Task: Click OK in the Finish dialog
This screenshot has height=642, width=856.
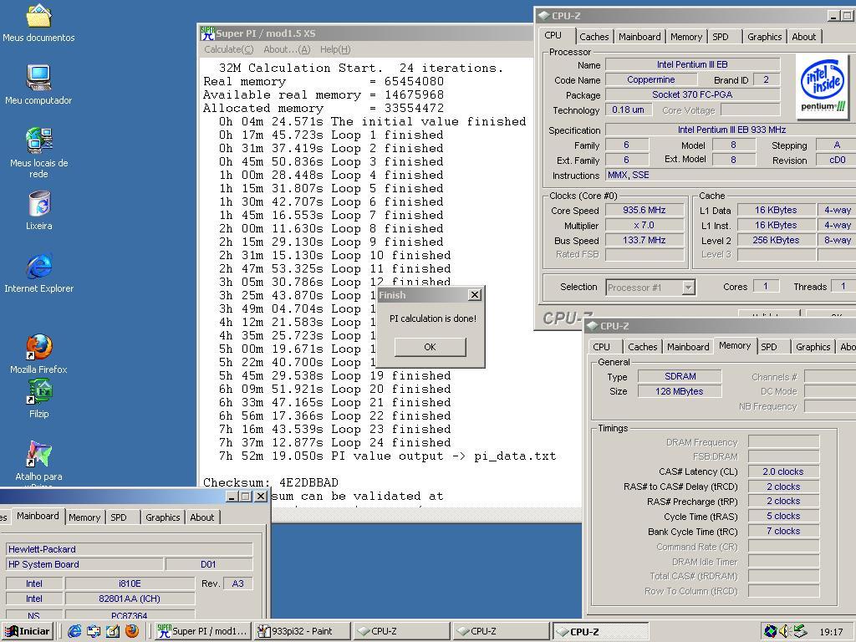Action: (x=431, y=347)
